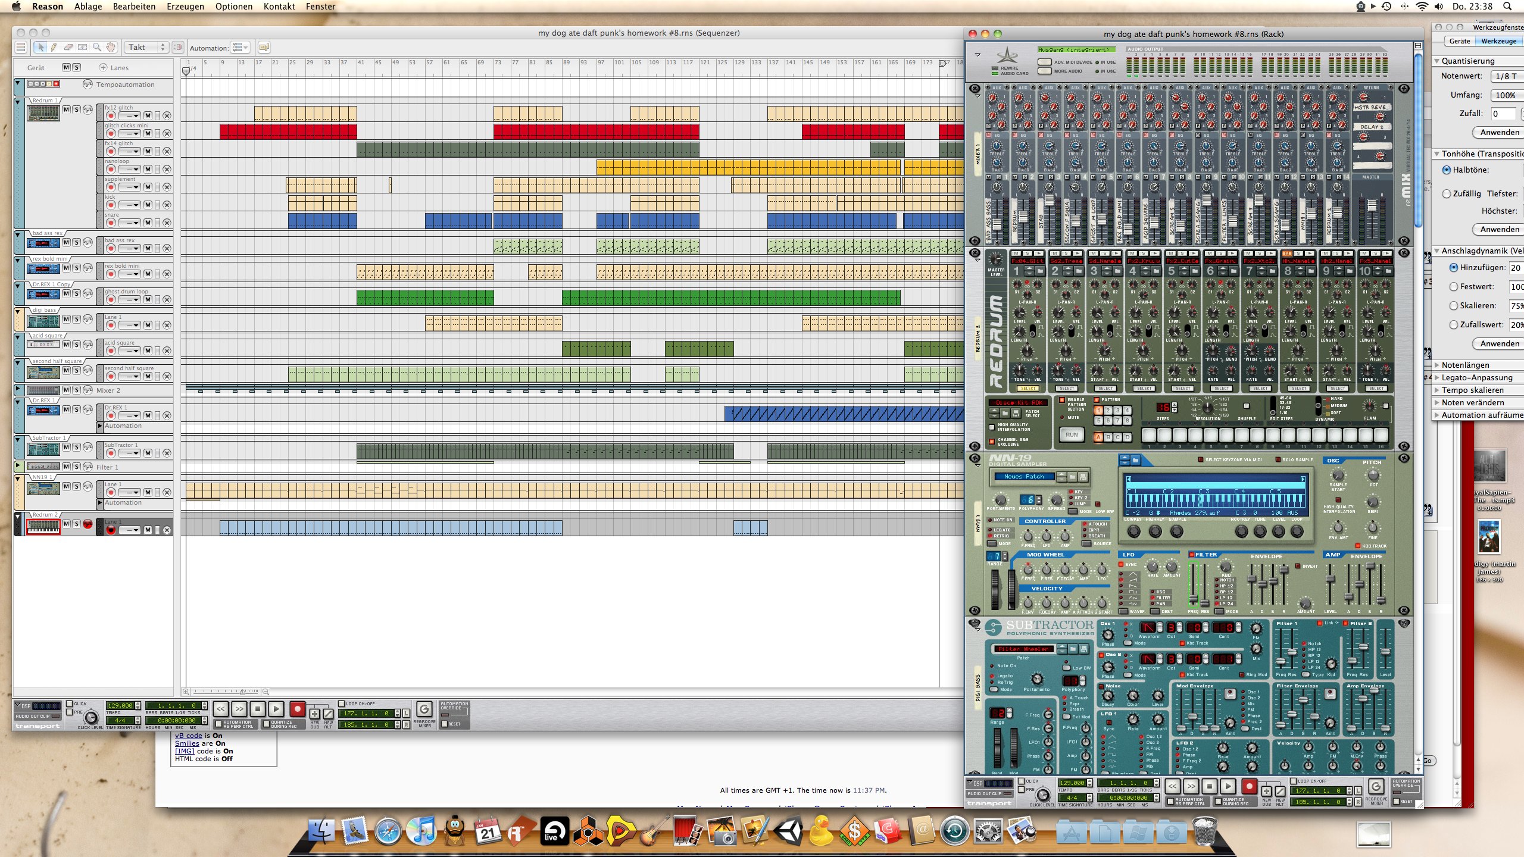This screenshot has width=1524, height=857.
Task: Open the Erzeugen menu
Action: [x=185, y=7]
